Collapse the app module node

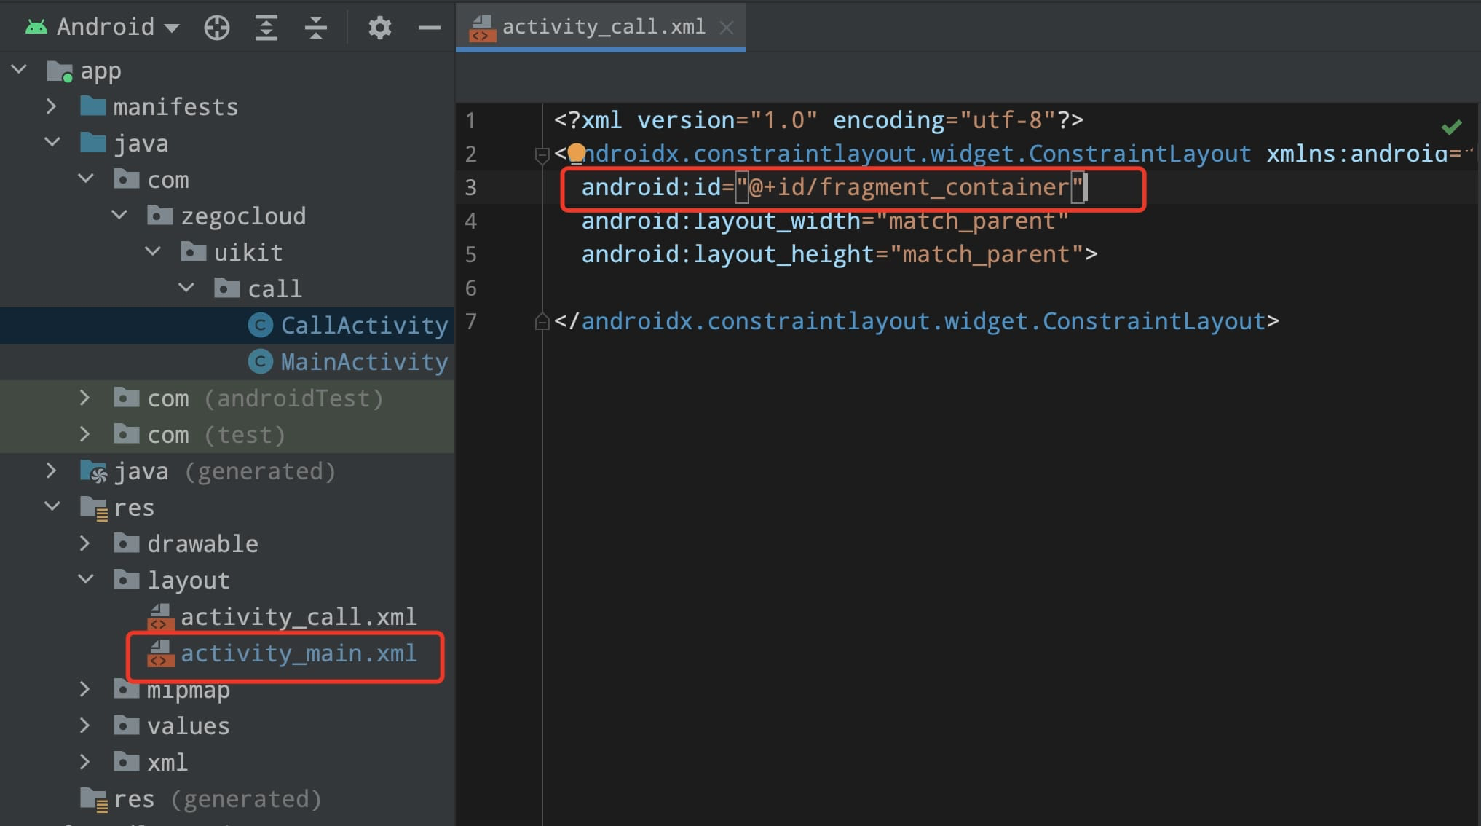pos(20,70)
